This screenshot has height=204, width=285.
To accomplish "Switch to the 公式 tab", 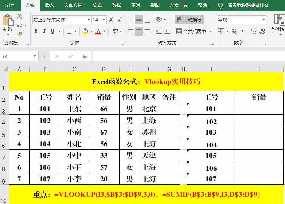I will (x=97, y=5).
